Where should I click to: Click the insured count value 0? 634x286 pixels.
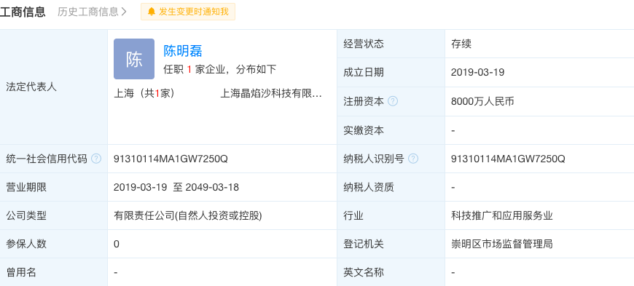pyautogui.click(x=117, y=244)
